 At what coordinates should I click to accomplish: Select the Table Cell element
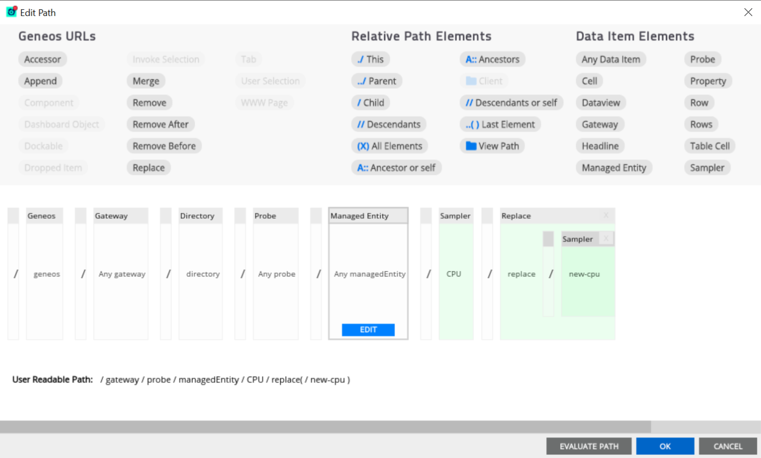[x=710, y=146]
